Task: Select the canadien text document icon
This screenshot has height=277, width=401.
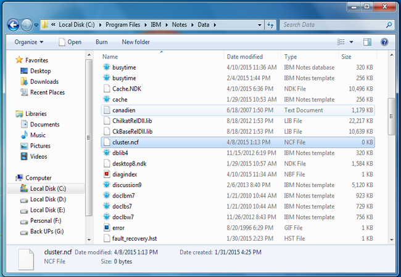Action: click(106, 110)
